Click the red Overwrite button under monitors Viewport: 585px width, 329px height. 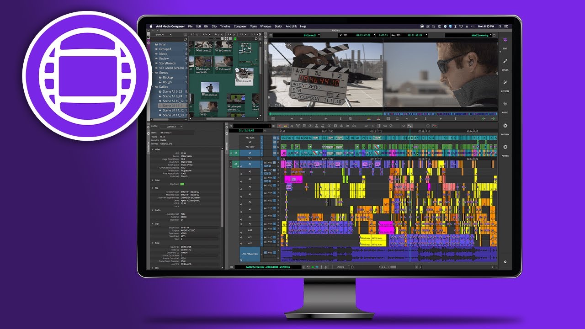(x=378, y=118)
